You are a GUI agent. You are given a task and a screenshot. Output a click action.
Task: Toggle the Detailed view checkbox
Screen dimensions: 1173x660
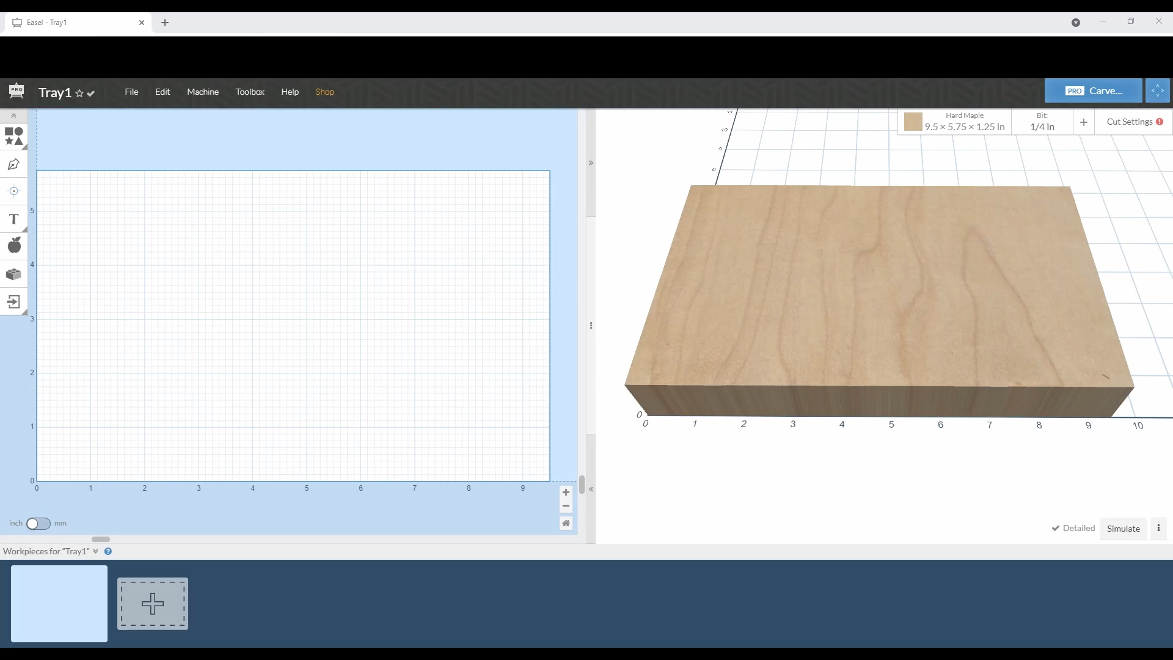point(1056,529)
